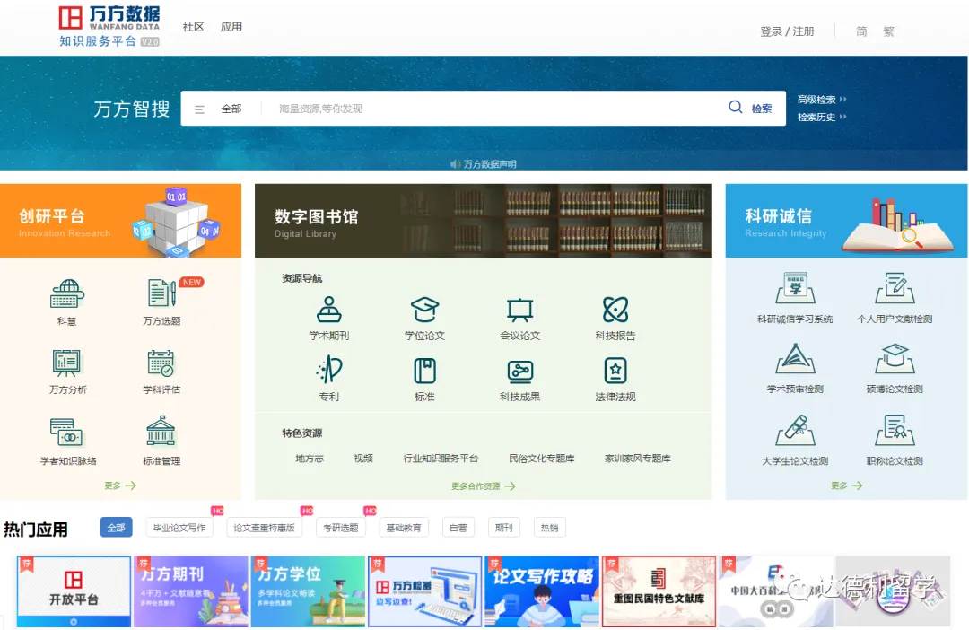This screenshot has height=630, width=969.
Task: Open the 标准管理 building icon
Action: (161, 431)
